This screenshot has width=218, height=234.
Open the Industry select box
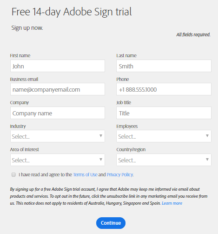[x=58, y=136]
